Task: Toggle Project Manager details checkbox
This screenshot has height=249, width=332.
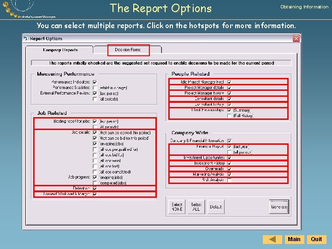Action: coord(229,88)
